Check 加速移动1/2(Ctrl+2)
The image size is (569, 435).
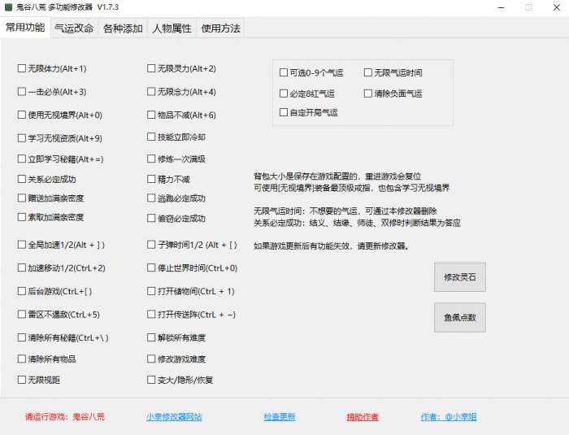point(62,268)
